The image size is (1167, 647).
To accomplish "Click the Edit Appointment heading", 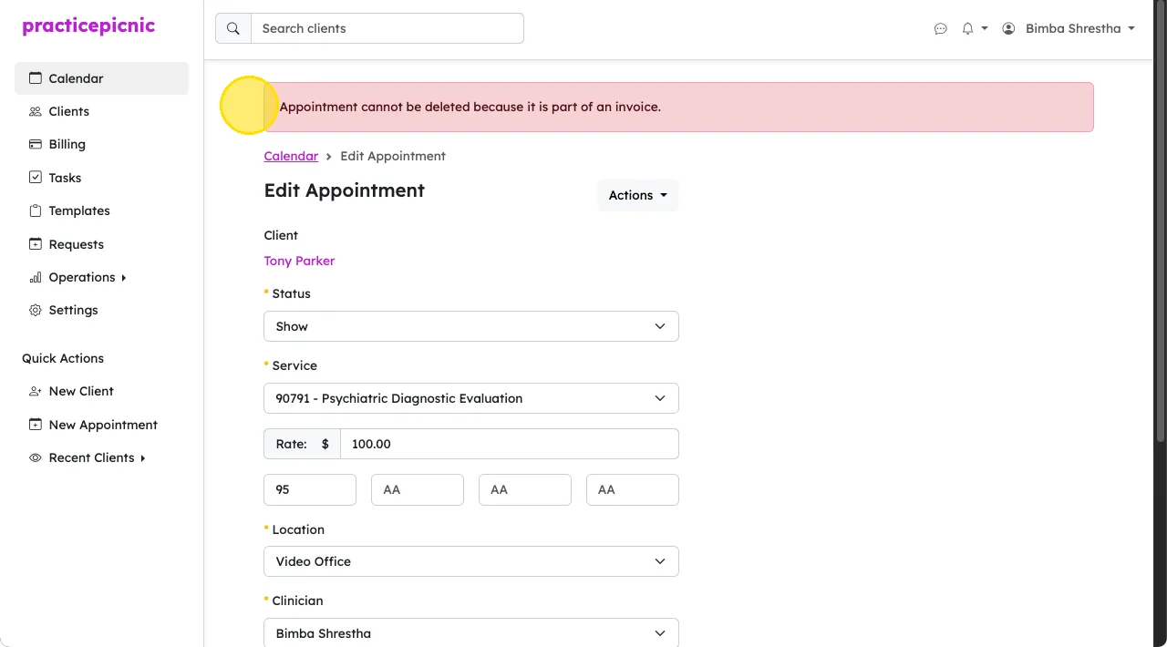I will [344, 190].
